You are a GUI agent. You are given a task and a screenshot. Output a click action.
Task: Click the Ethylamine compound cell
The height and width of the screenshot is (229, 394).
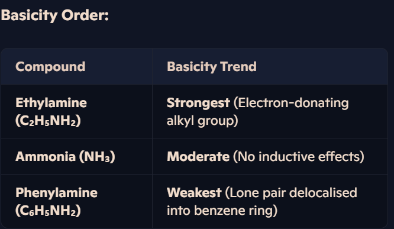coord(76,111)
